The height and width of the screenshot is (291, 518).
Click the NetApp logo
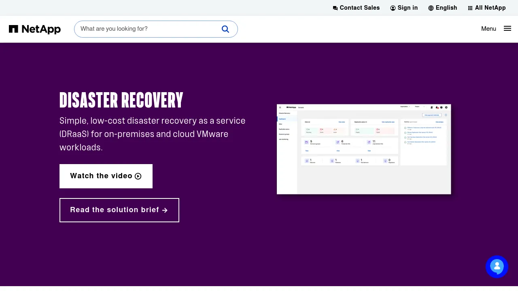point(35,29)
